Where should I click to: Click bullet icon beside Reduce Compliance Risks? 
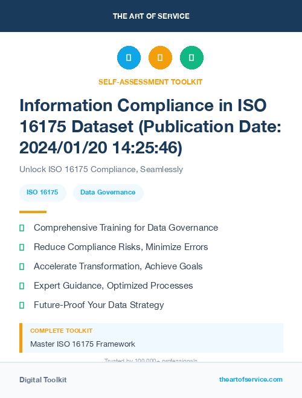point(22,247)
